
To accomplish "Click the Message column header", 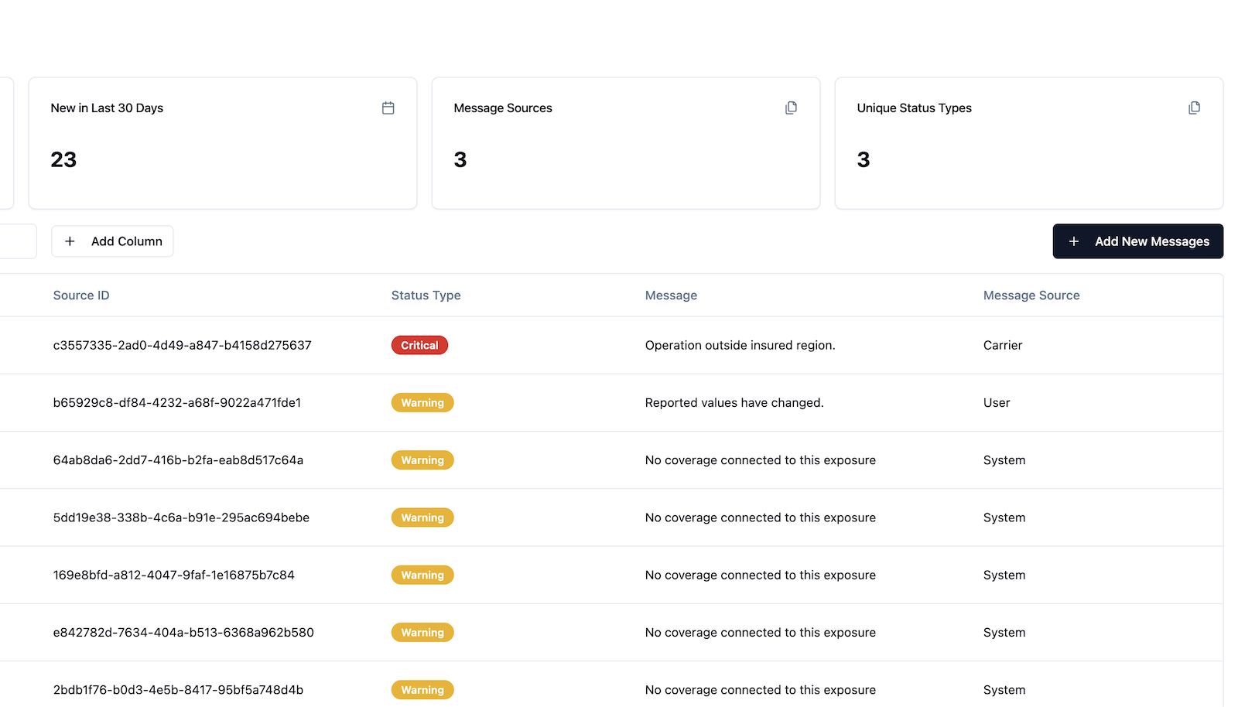I will 671,295.
